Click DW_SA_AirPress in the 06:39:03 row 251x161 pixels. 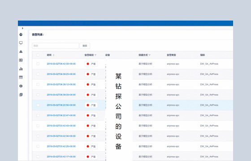tap(209, 95)
